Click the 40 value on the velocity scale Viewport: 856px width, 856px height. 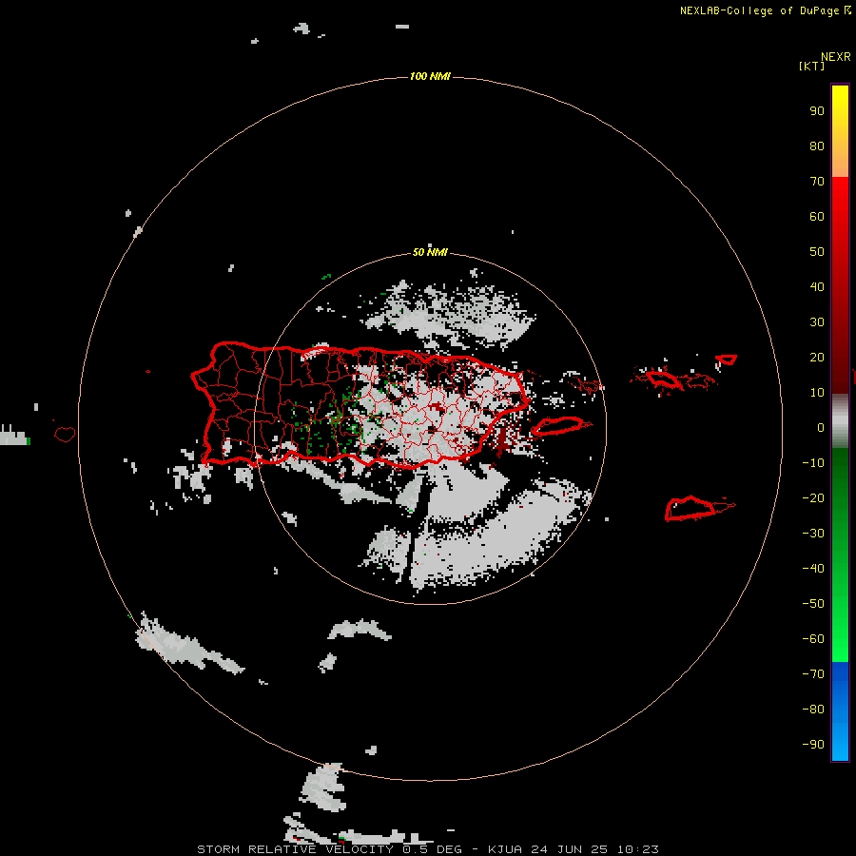[x=817, y=286]
